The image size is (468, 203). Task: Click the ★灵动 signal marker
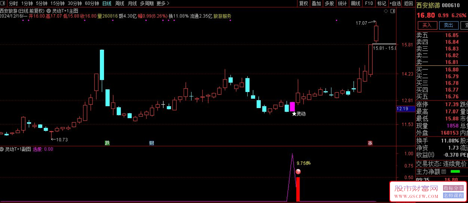pyautogui.click(x=299, y=114)
